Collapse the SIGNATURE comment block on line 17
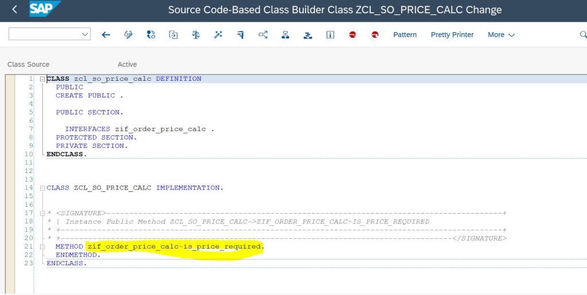This screenshot has height=295, width=587. (x=42, y=214)
